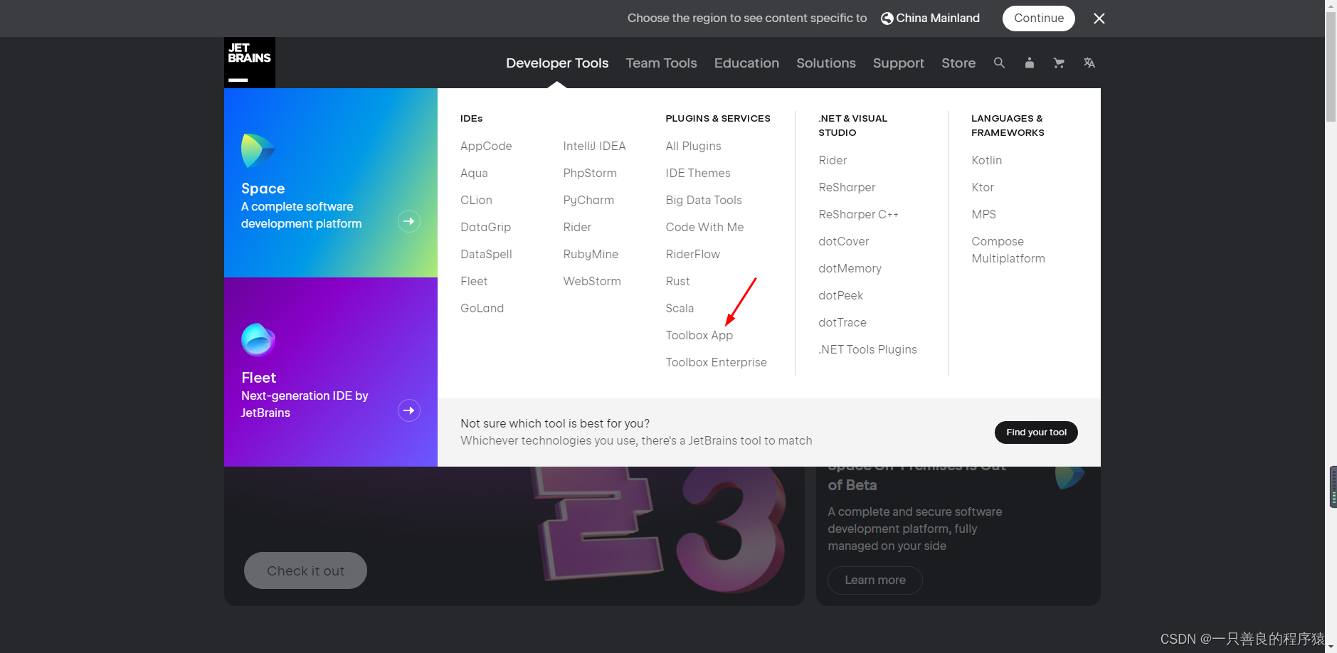Open the Rust plugin link

click(x=677, y=281)
